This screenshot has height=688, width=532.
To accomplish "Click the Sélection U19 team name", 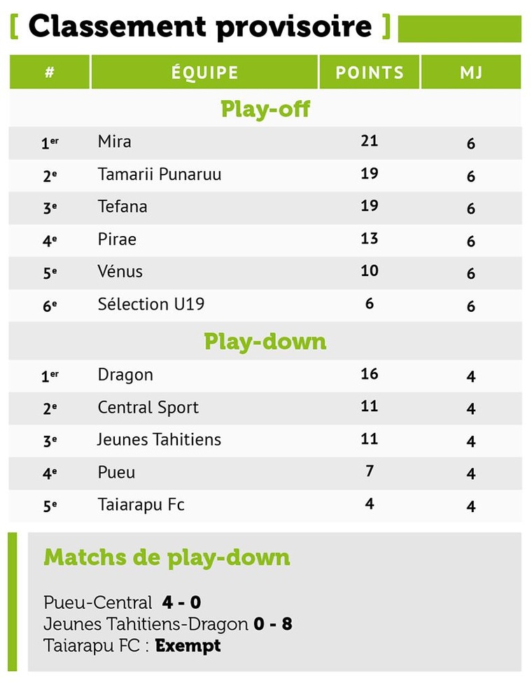I will point(151,304).
